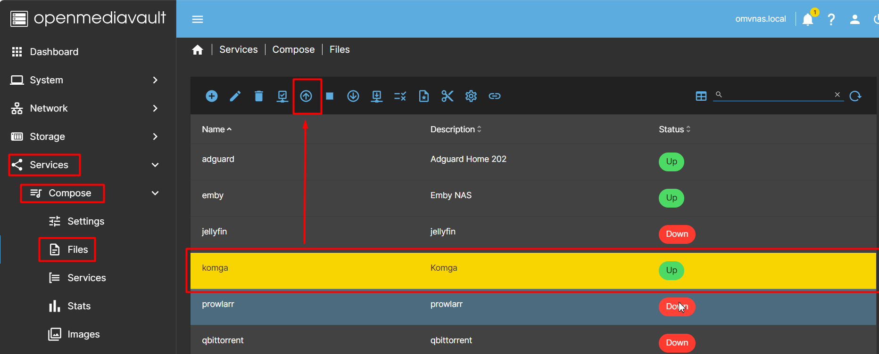Toggle the hamburger navigation menu
This screenshot has width=879, height=354.
[x=198, y=19]
